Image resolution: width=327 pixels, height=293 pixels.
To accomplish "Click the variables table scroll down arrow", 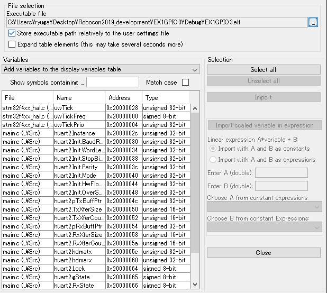I will coord(195,285).
